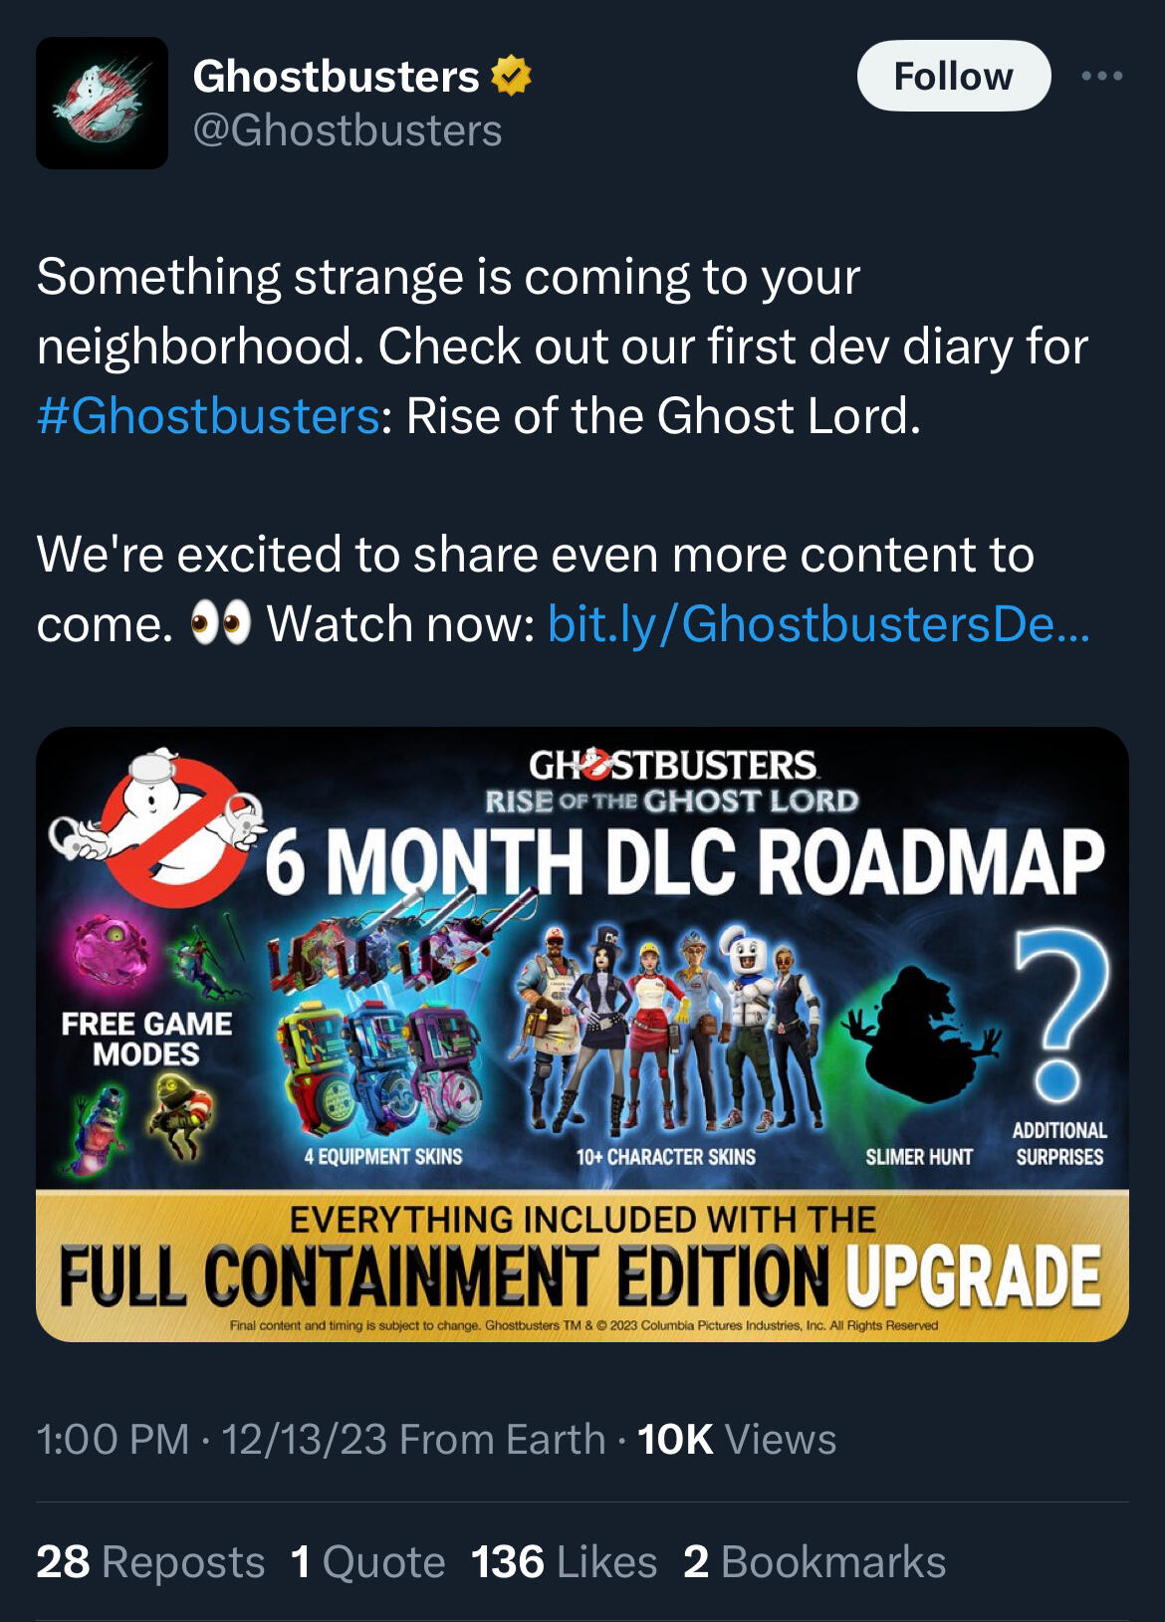Click the blue question mark graphic
This screenshot has height=1622, width=1165.
[x=1061, y=1014]
